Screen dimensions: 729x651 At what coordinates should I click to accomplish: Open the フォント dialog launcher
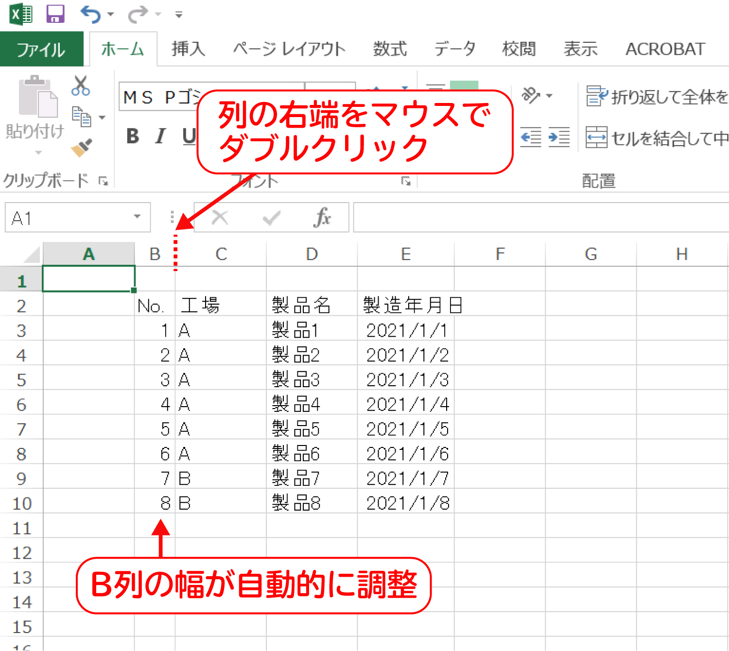tap(406, 181)
